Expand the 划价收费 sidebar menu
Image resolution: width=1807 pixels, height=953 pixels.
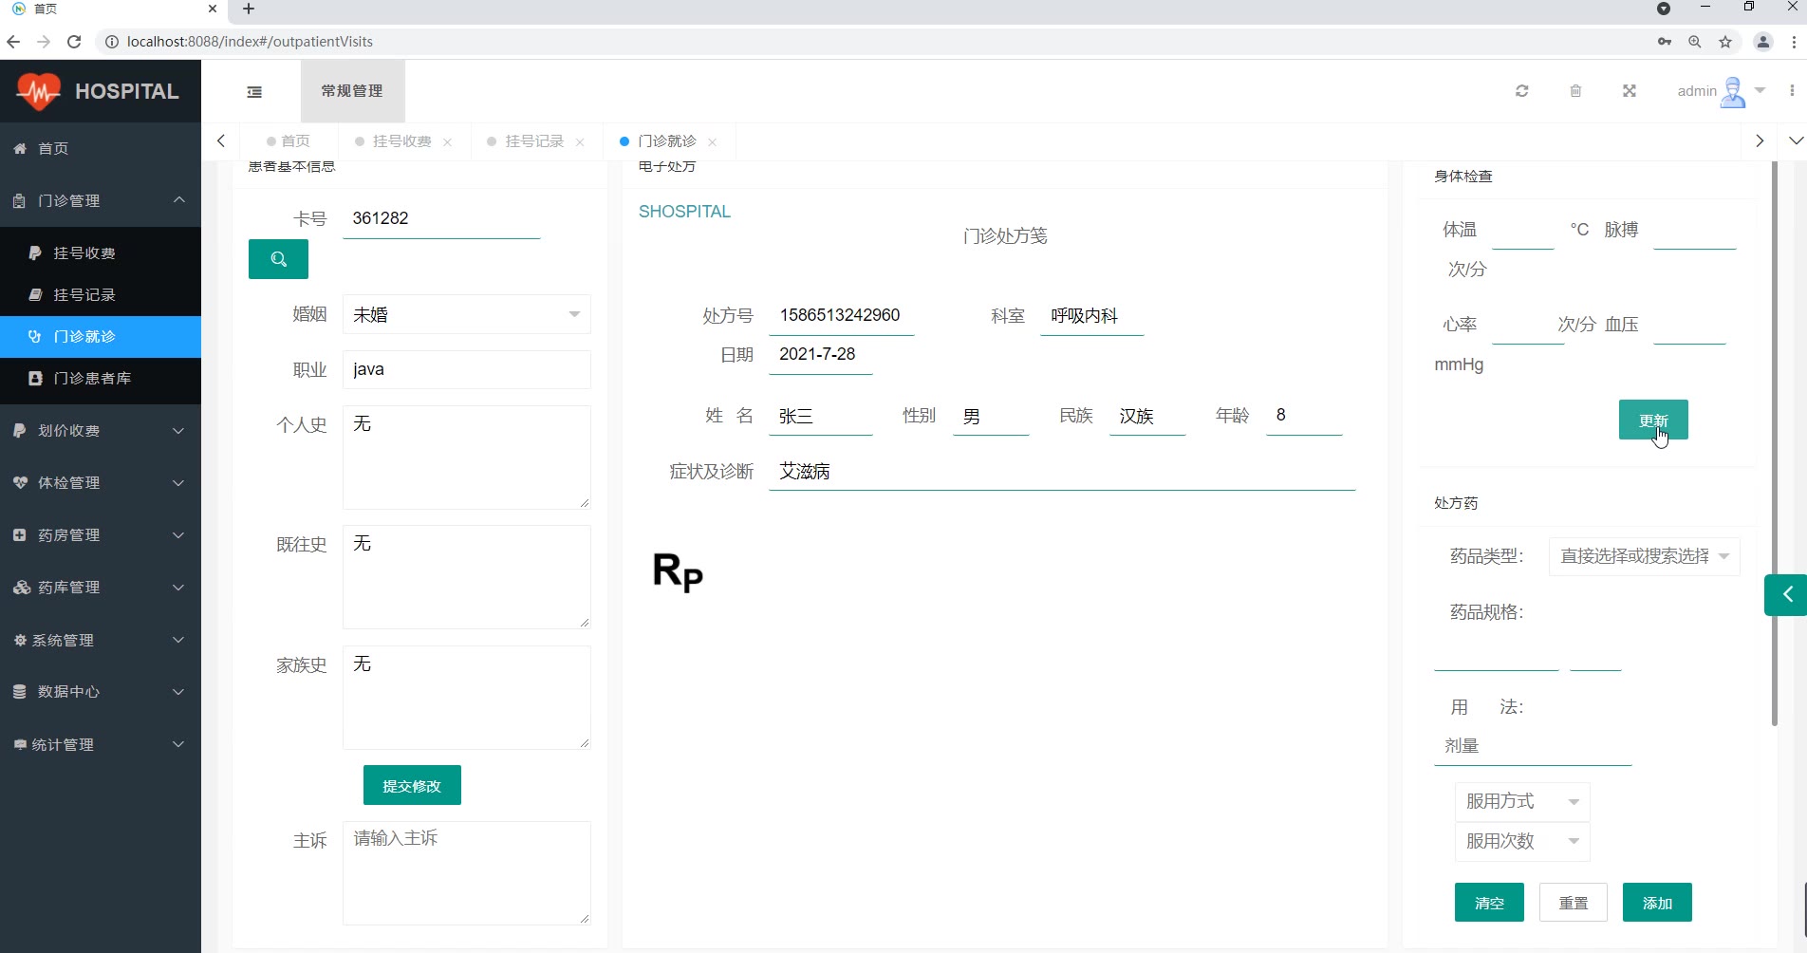coord(101,431)
